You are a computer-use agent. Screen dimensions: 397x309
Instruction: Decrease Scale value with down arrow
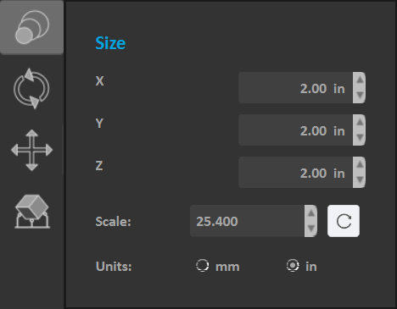310,229
